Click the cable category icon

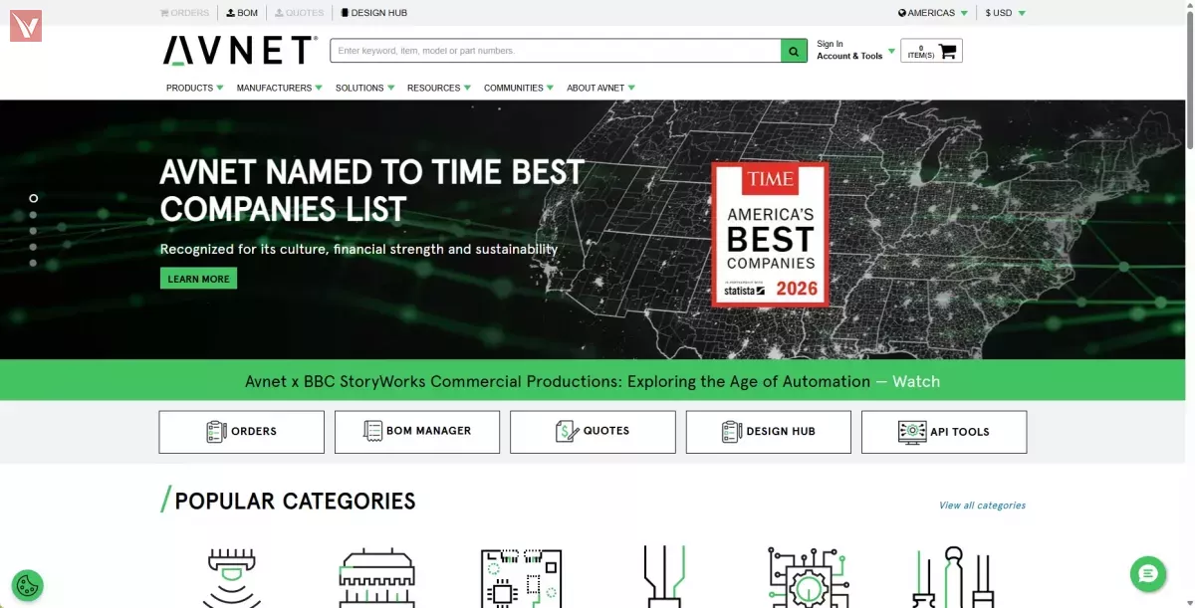point(663,578)
